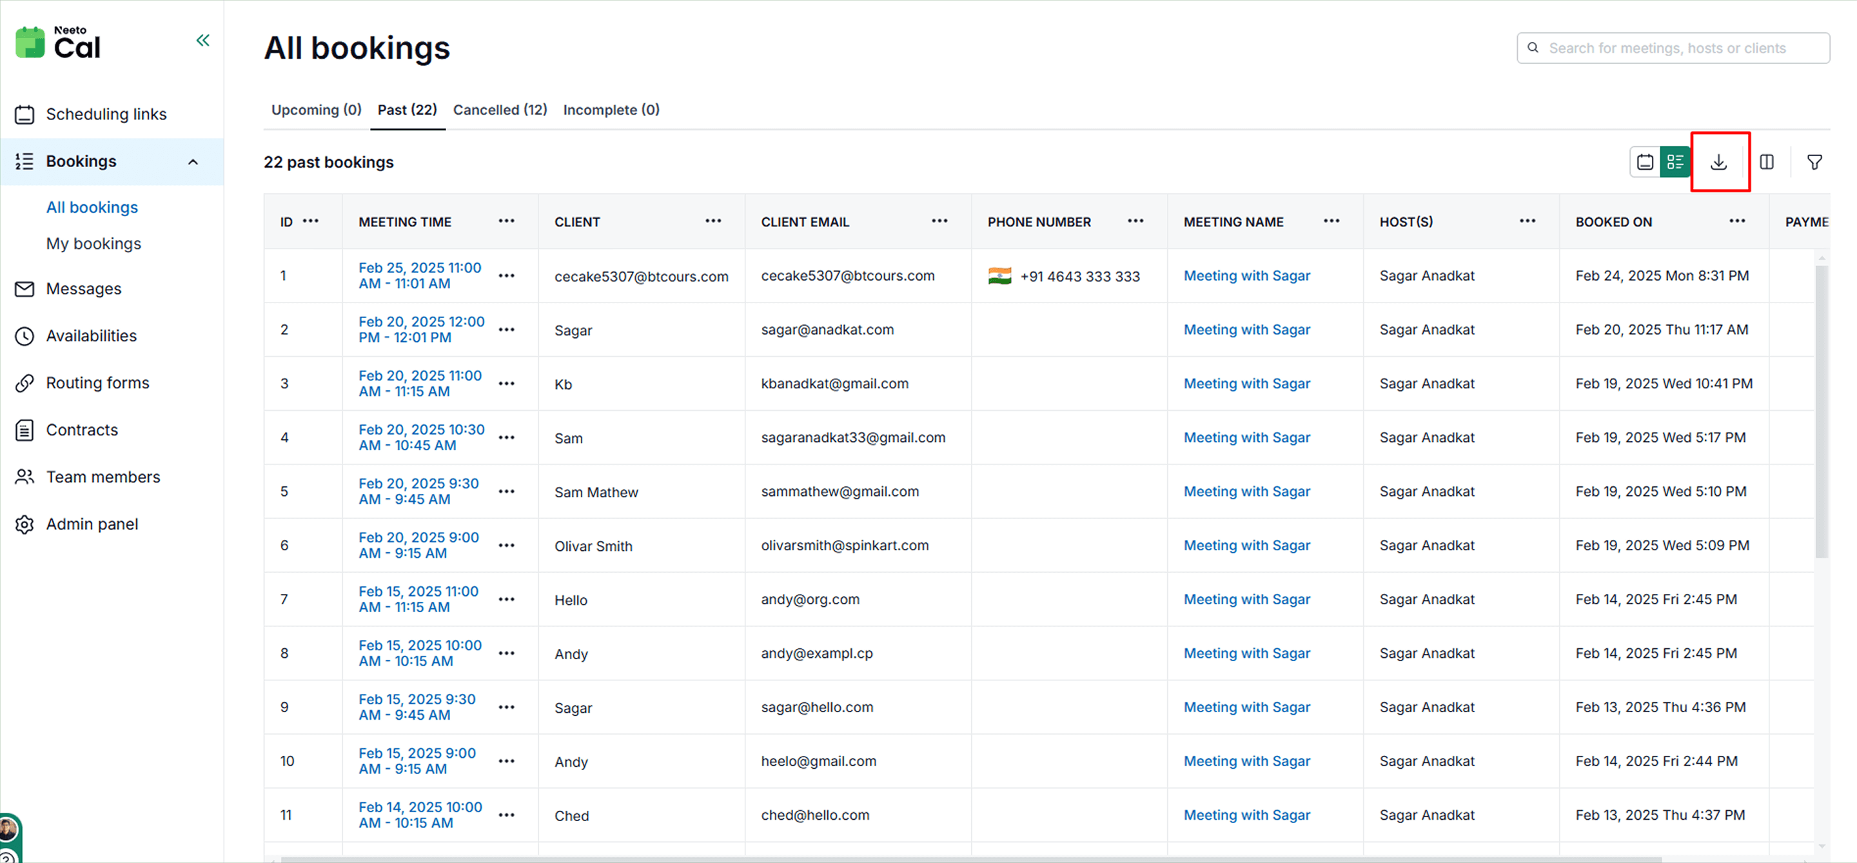Switch to the Incomplete (0) tab
Screen dimensions: 1857x863
[611, 110]
